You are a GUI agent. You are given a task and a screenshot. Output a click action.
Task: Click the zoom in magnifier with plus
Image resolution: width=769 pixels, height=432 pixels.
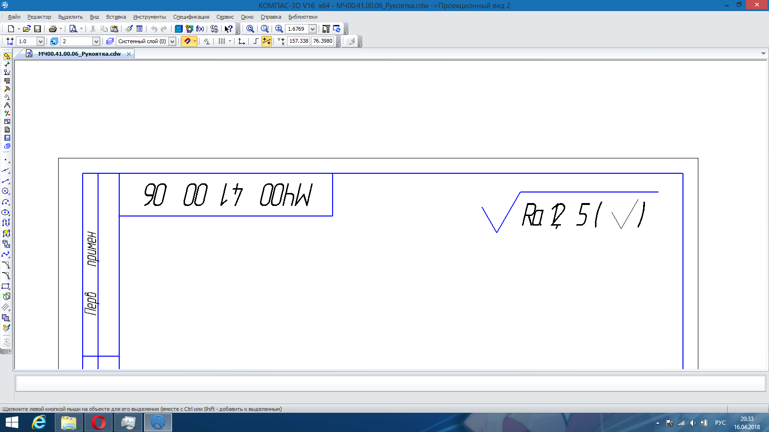[279, 29]
